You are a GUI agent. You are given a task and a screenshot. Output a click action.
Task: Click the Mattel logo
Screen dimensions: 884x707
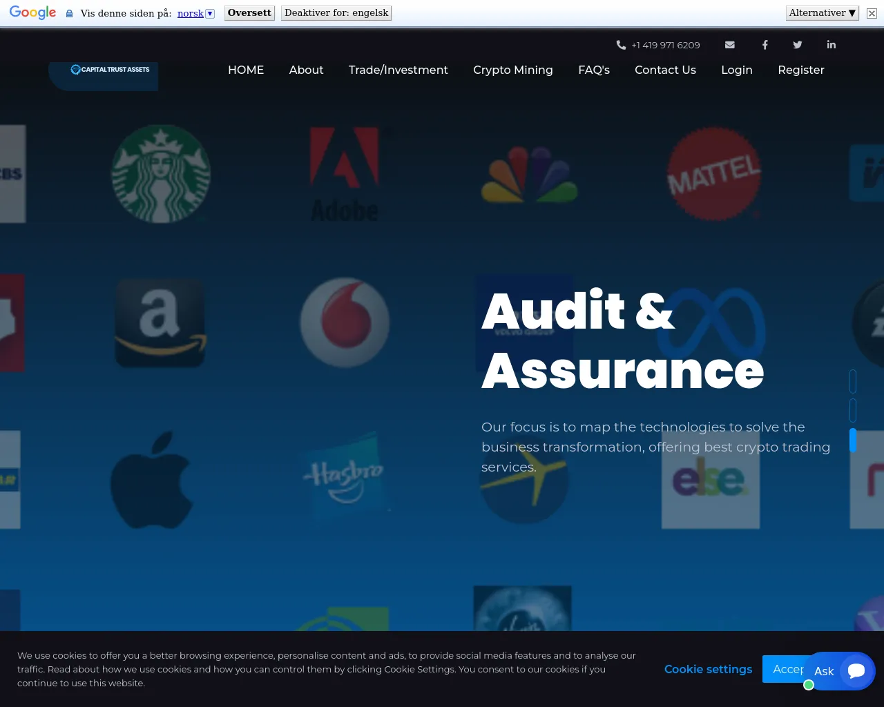[x=714, y=174]
